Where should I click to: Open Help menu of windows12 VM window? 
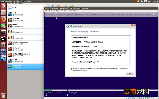tap(75, 11)
